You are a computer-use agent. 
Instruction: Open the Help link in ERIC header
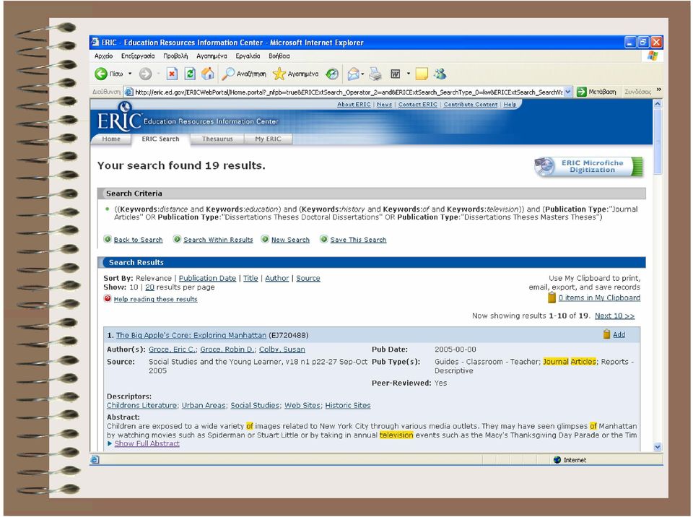[510, 105]
